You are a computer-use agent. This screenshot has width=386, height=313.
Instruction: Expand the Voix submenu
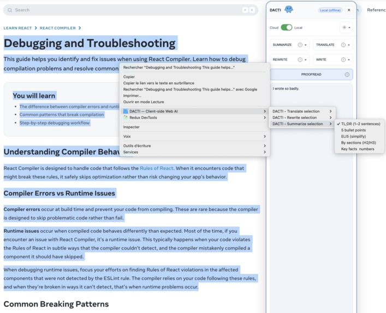pos(194,136)
